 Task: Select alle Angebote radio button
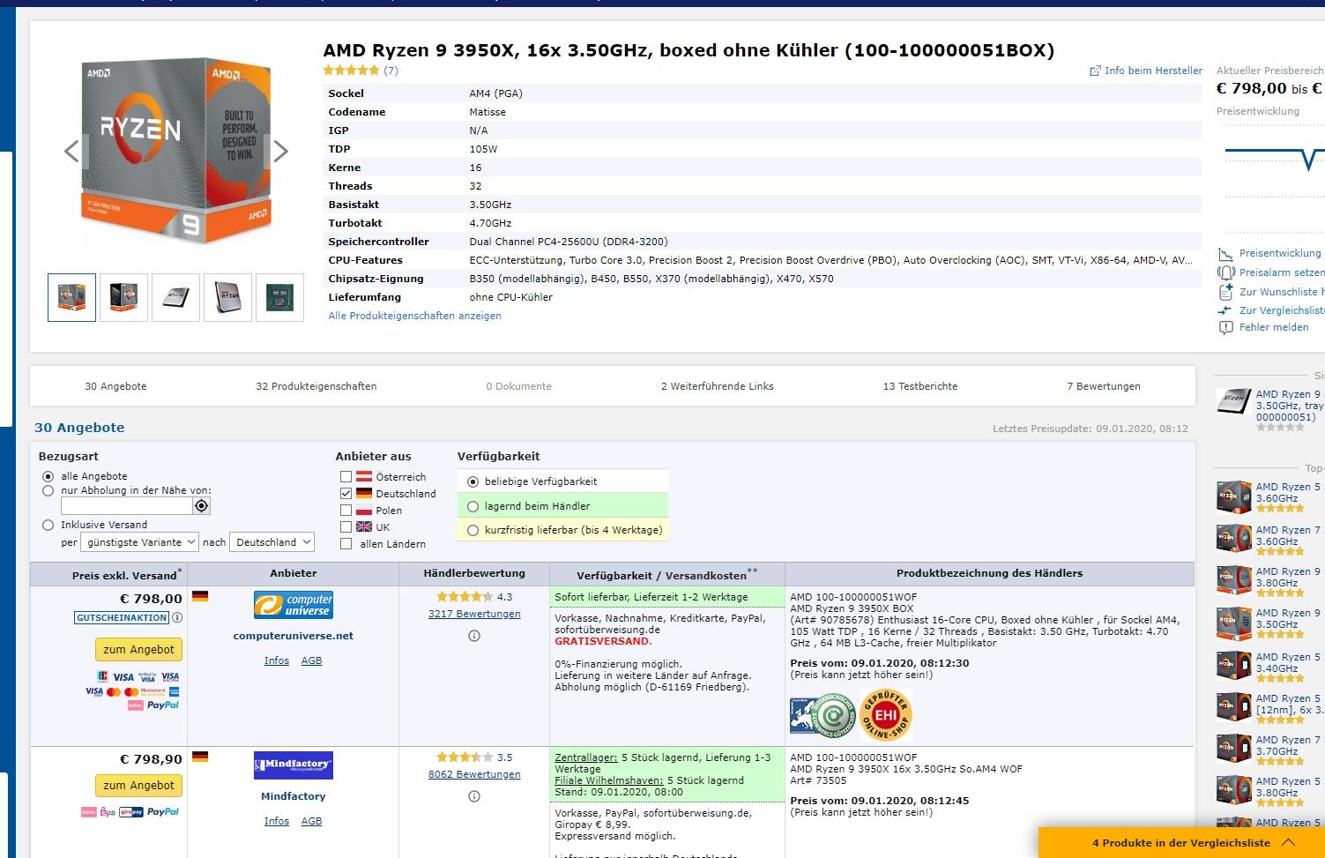click(x=48, y=476)
